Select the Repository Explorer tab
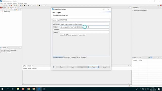162x91 pixels. pos(4,8)
